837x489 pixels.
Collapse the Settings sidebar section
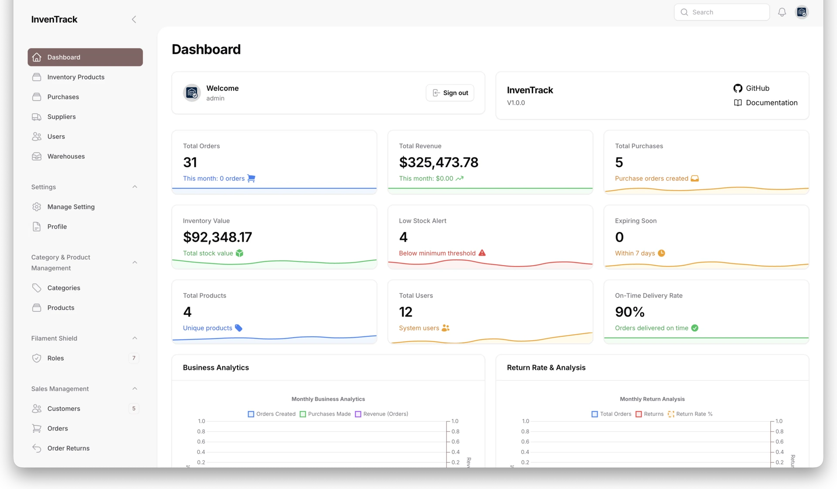135,187
